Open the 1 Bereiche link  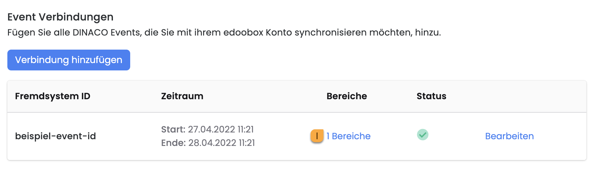point(348,136)
